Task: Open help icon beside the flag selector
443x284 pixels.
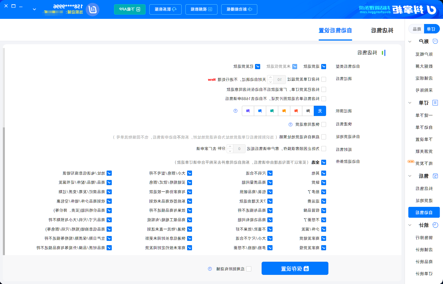Action: [x=236, y=111]
